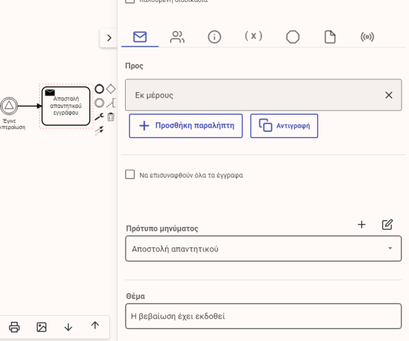Open the broadcast signal tab icon
This screenshot has width=409, height=341.
367,37
